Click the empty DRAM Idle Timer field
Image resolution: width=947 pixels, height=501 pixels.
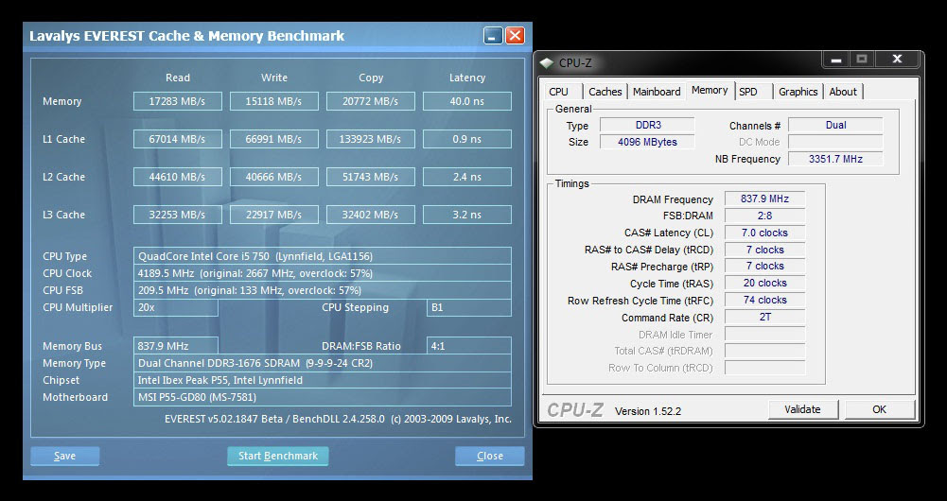pyautogui.click(x=764, y=334)
